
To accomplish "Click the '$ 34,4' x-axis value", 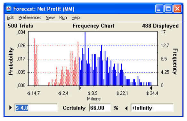I will [152, 93].
